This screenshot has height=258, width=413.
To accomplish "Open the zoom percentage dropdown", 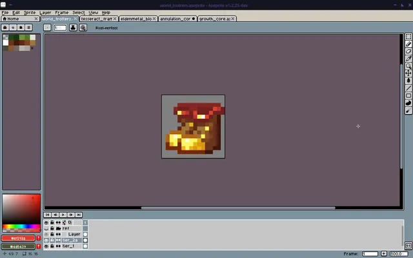I will click(399, 253).
